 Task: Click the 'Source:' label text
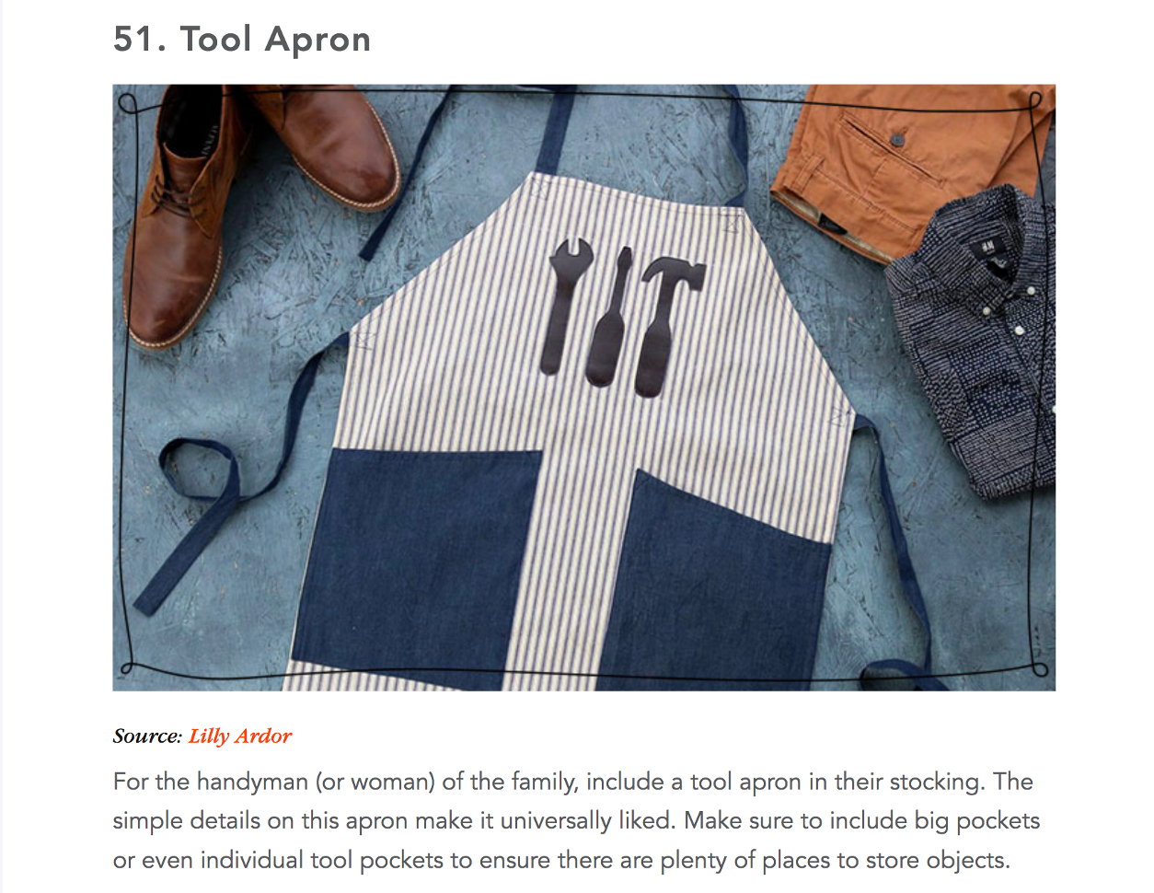click(x=147, y=736)
